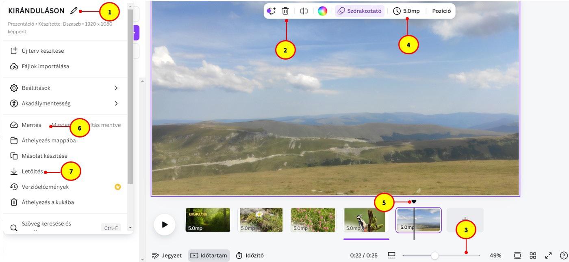Click the zoom slider handle
The image size is (569, 262).
pos(435,256)
